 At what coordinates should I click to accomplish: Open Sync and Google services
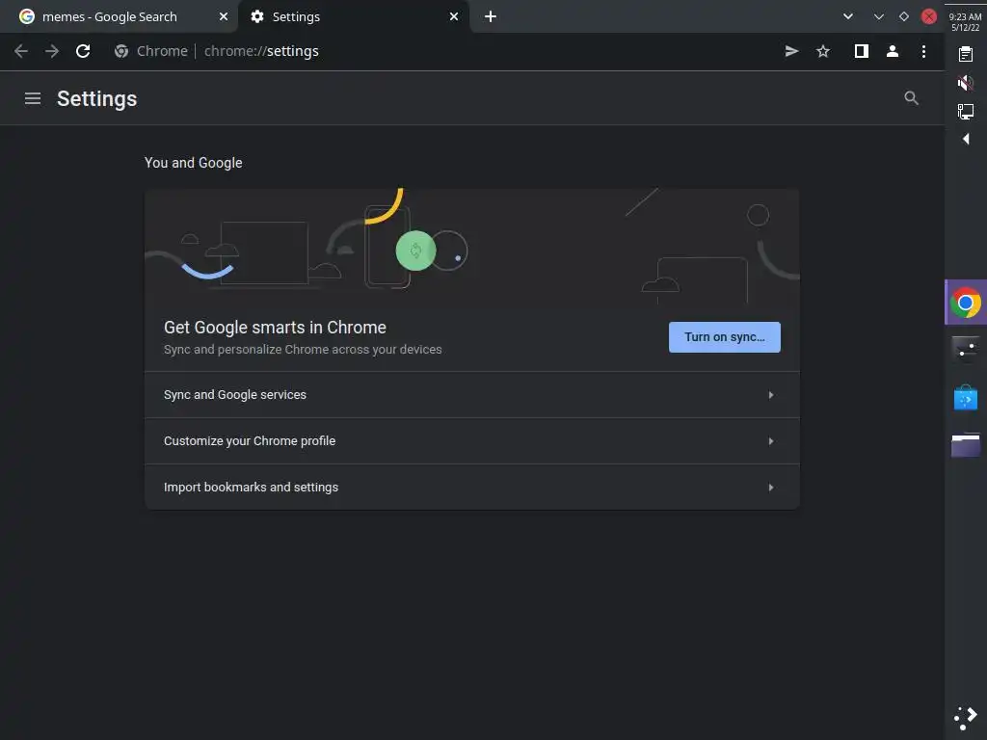coord(472,394)
